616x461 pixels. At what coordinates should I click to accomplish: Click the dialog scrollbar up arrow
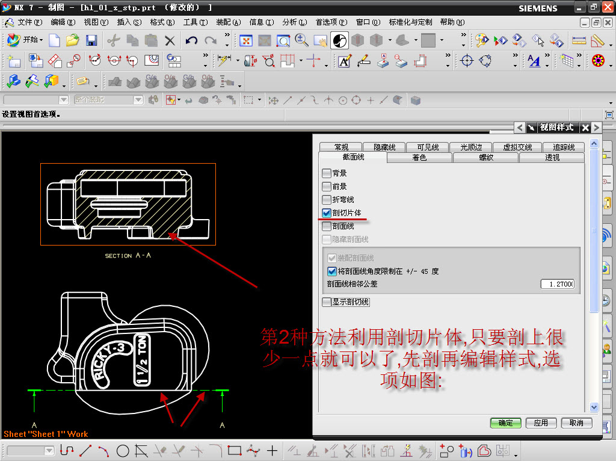(x=594, y=143)
